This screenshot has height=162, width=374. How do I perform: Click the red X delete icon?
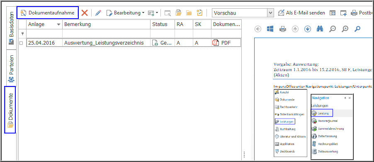click(85, 13)
